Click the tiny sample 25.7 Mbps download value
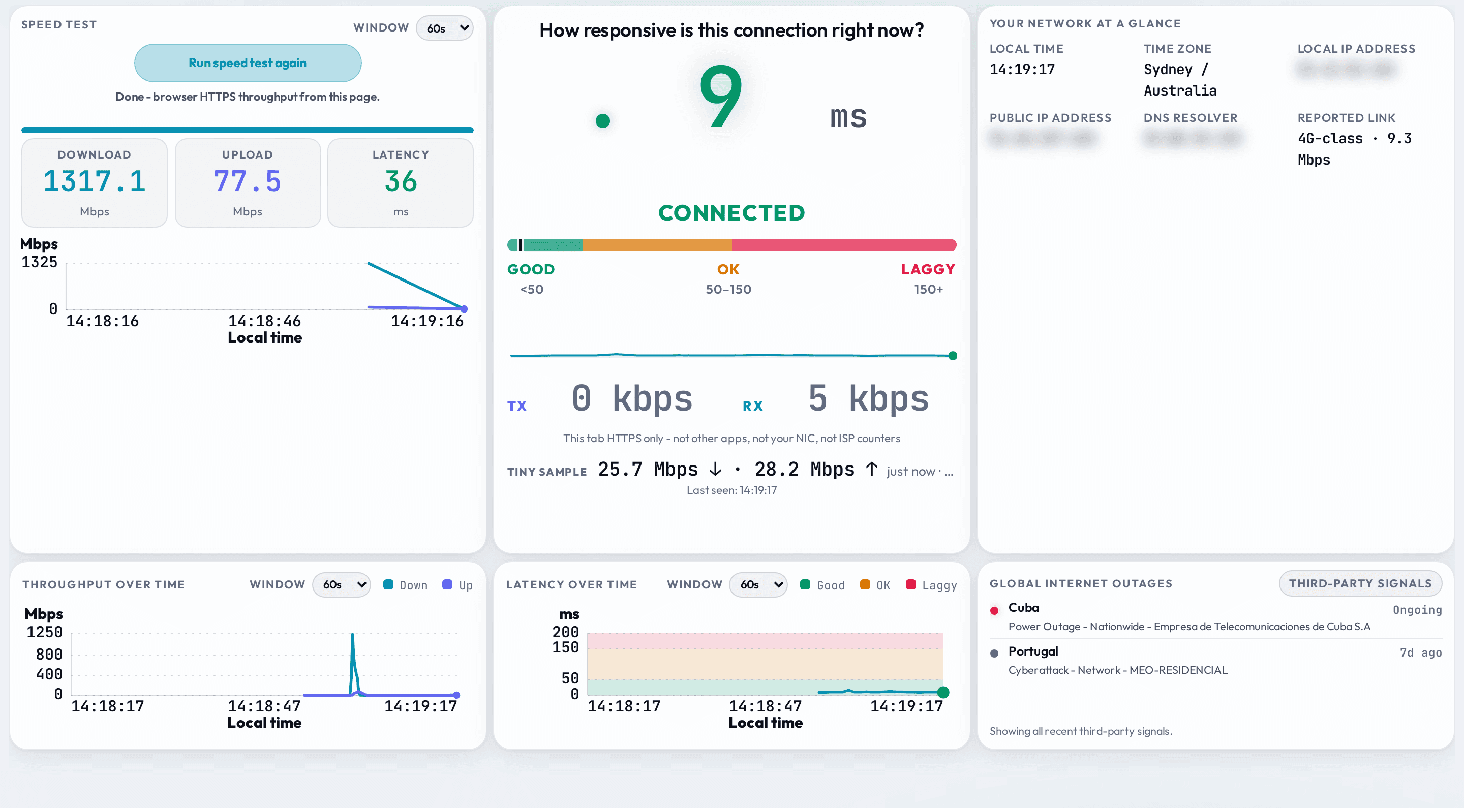This screenshot has width=1464, height=808. (660, 470)
